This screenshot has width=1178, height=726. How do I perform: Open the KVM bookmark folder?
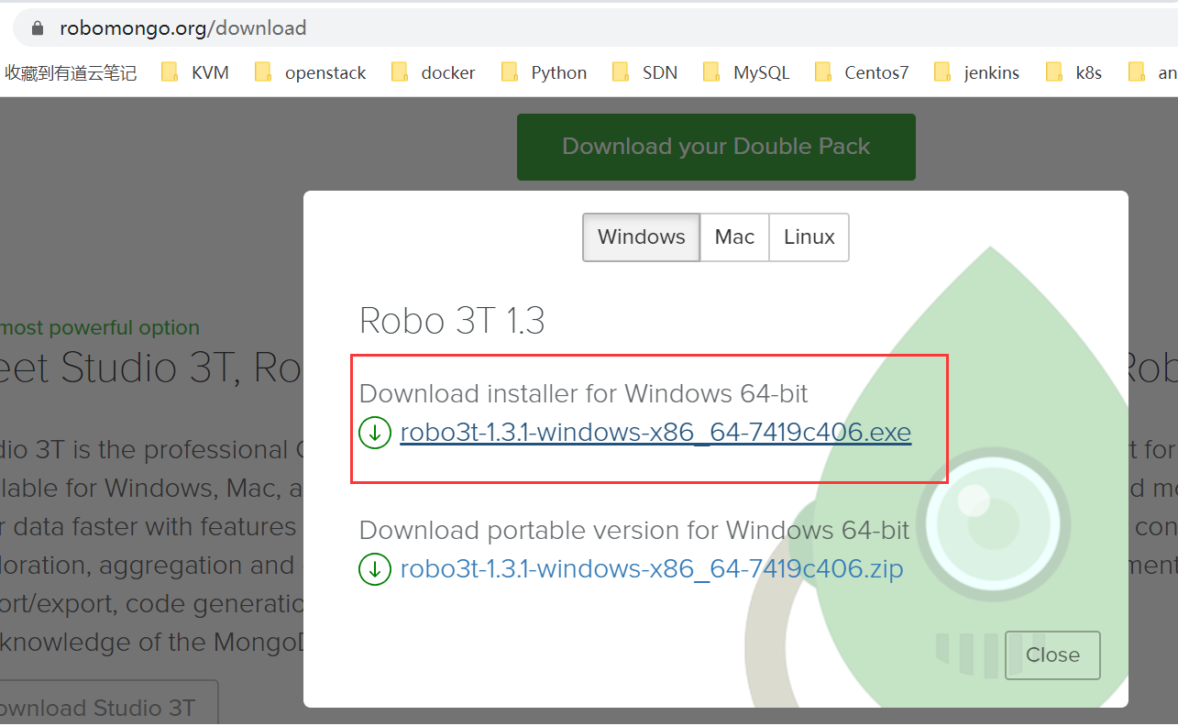click(x=195, y=72)
